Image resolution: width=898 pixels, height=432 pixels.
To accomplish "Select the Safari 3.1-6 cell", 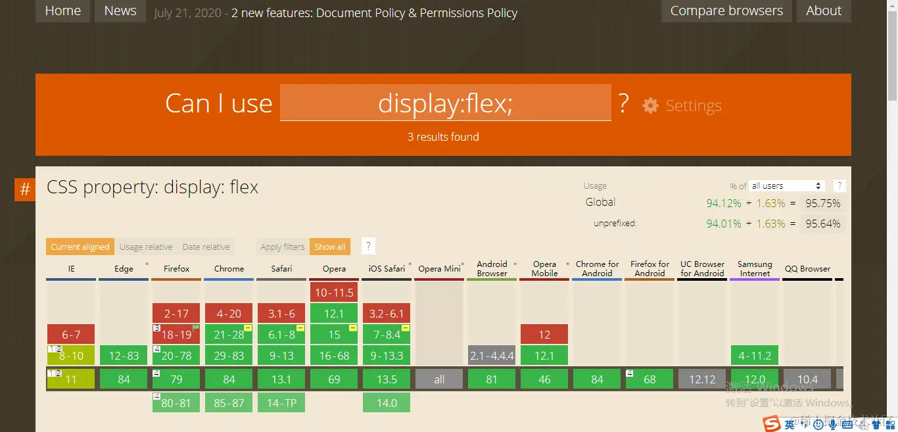I will [281, 313].
